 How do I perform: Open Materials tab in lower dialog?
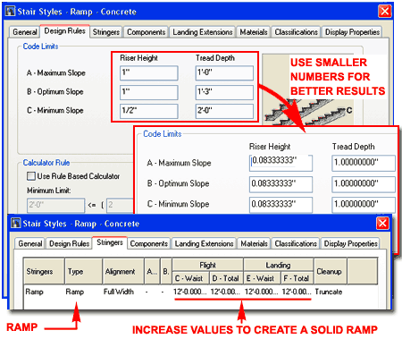click(254, 243)
